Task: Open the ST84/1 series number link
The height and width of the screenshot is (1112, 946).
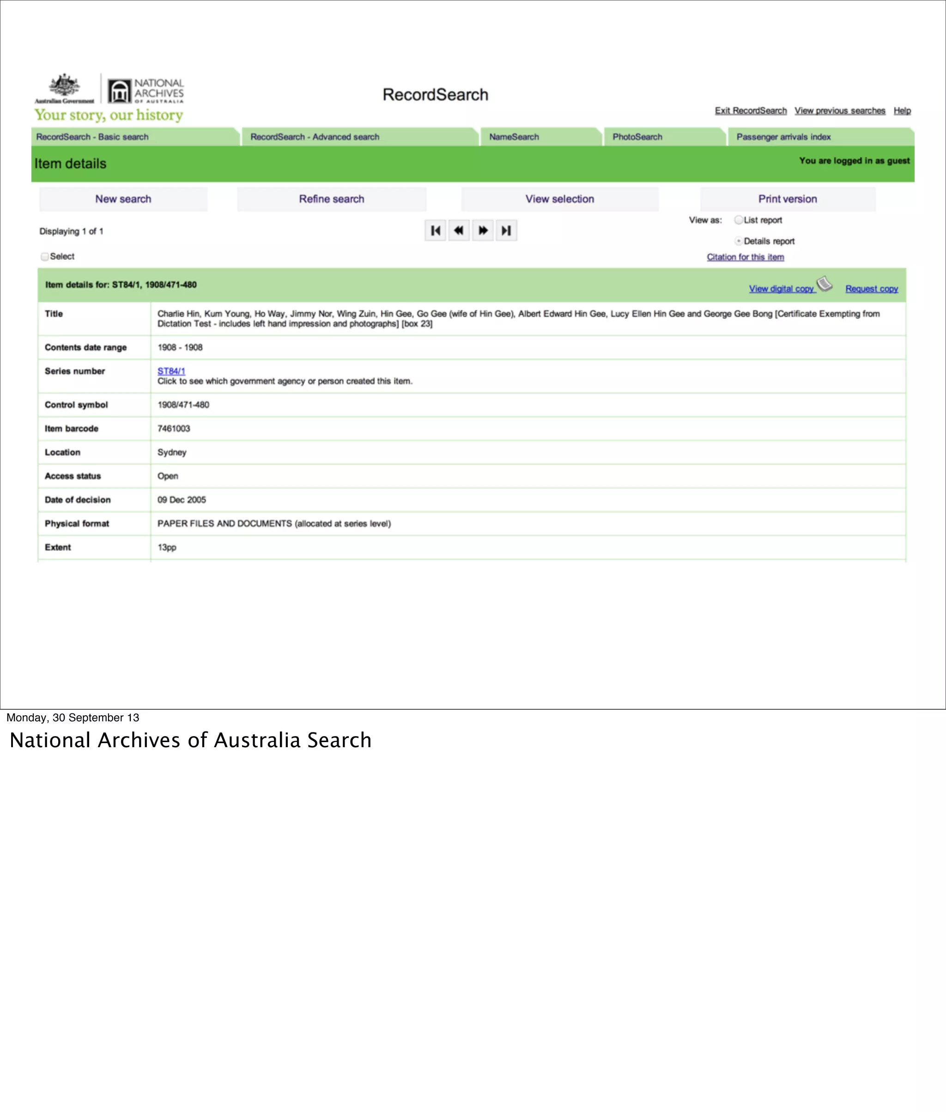Action: [x=171, y=371]
